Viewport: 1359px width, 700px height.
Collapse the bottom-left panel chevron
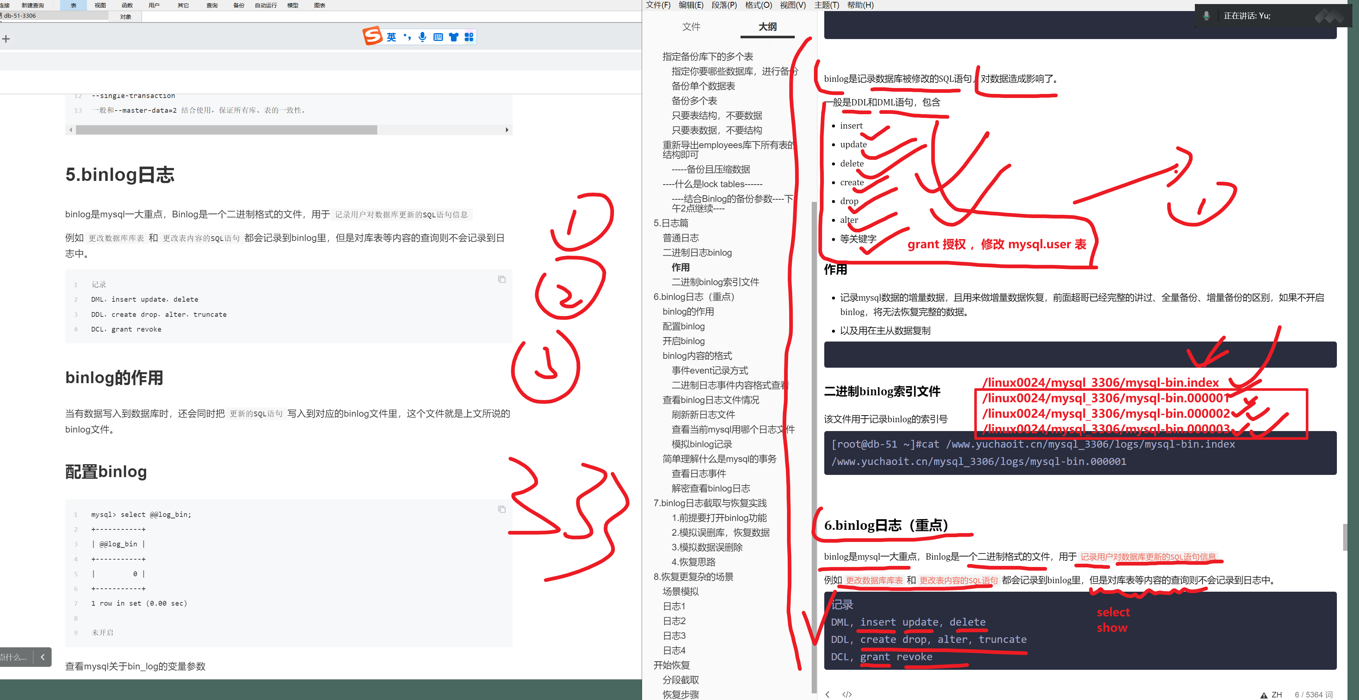pos(43,657)
